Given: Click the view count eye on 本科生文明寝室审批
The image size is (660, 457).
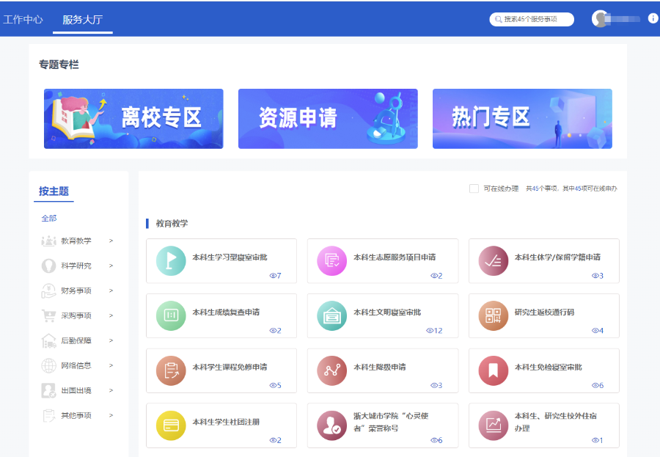Looking at the screenshot, I should (429, 331).
